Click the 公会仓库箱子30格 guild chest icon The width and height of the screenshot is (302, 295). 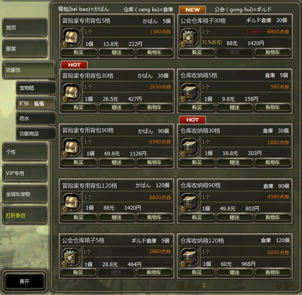189,37
